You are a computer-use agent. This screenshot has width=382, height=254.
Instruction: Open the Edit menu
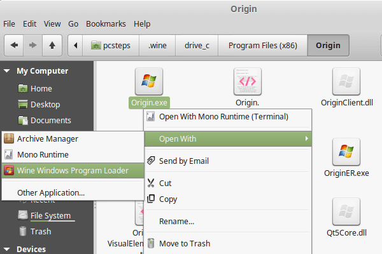(30, 24)
